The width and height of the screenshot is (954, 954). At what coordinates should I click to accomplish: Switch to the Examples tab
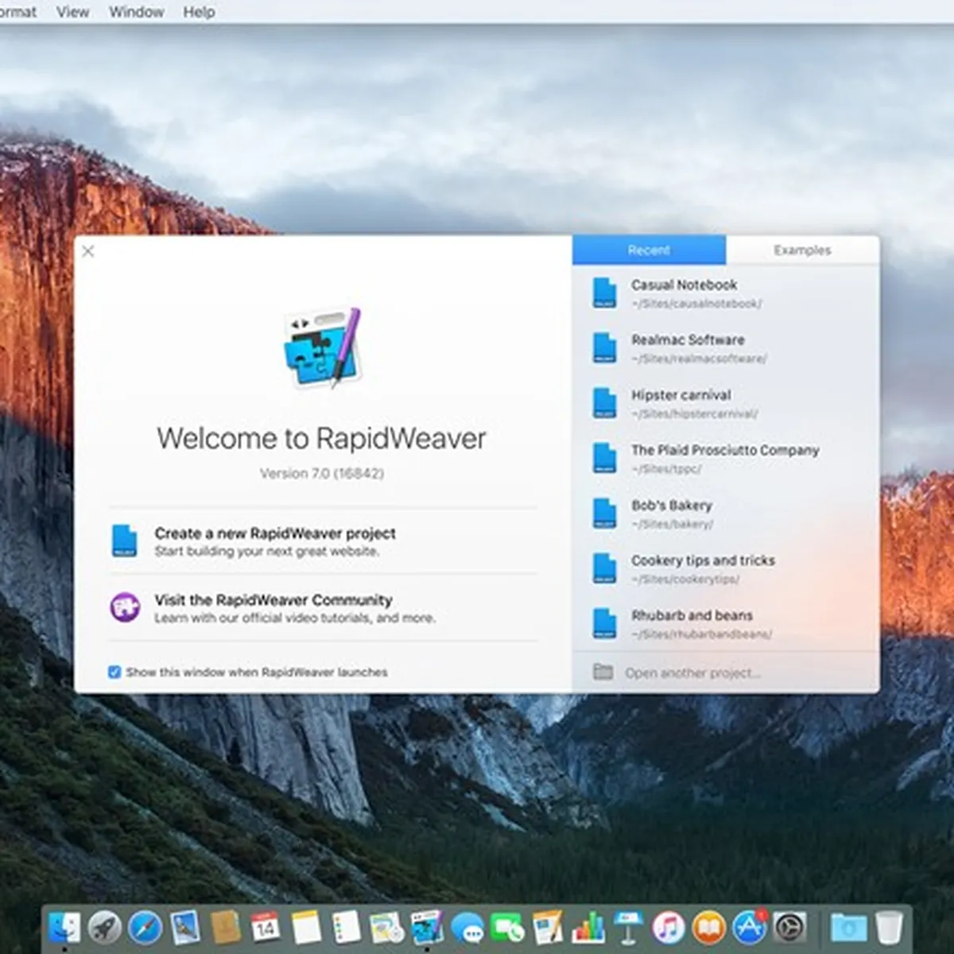tap(802, 250)
